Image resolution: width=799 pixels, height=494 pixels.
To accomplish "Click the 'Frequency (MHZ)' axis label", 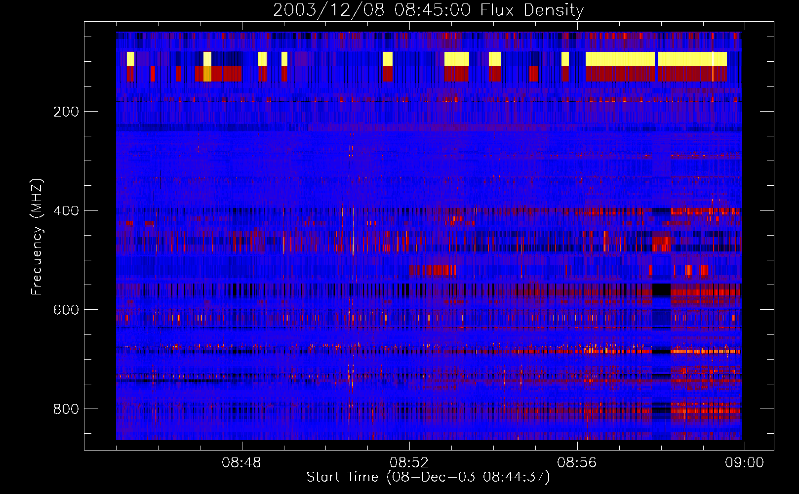I will click(x=37, y=237).
